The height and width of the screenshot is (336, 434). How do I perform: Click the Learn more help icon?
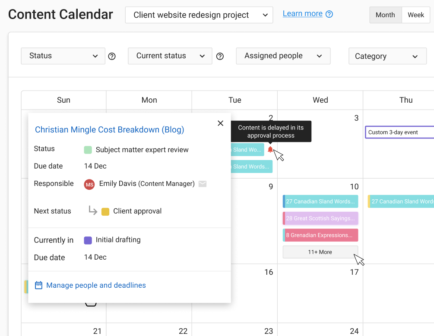point(329,14)
